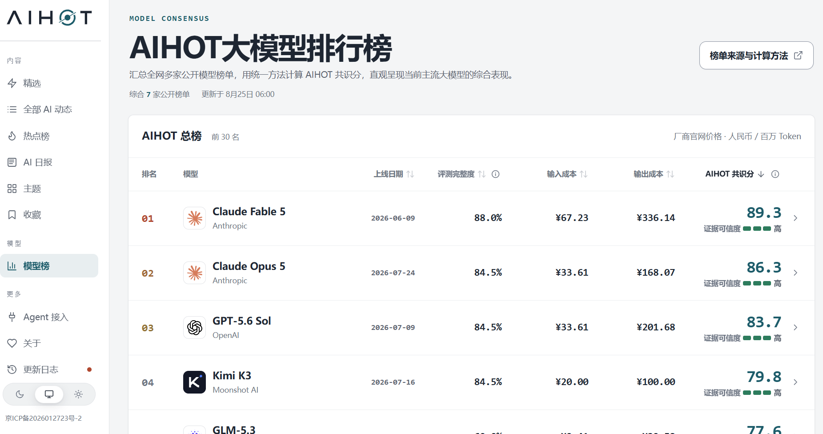Expand Kimi K3 row chevron
823x434 pixels.
click(x=795, y=382)
